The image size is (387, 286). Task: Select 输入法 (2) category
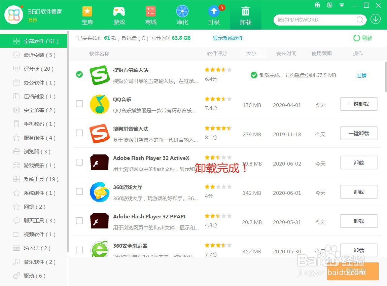coord(34,248)
